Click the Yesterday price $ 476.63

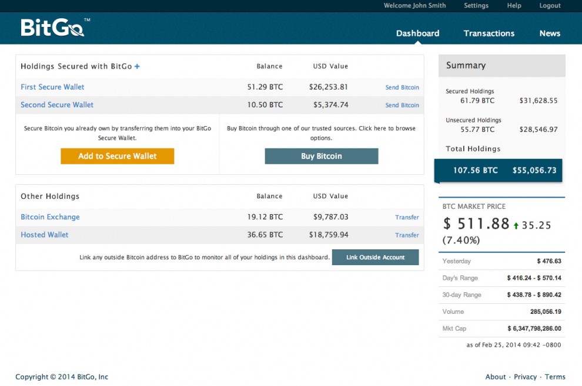(x=549, y=261)
